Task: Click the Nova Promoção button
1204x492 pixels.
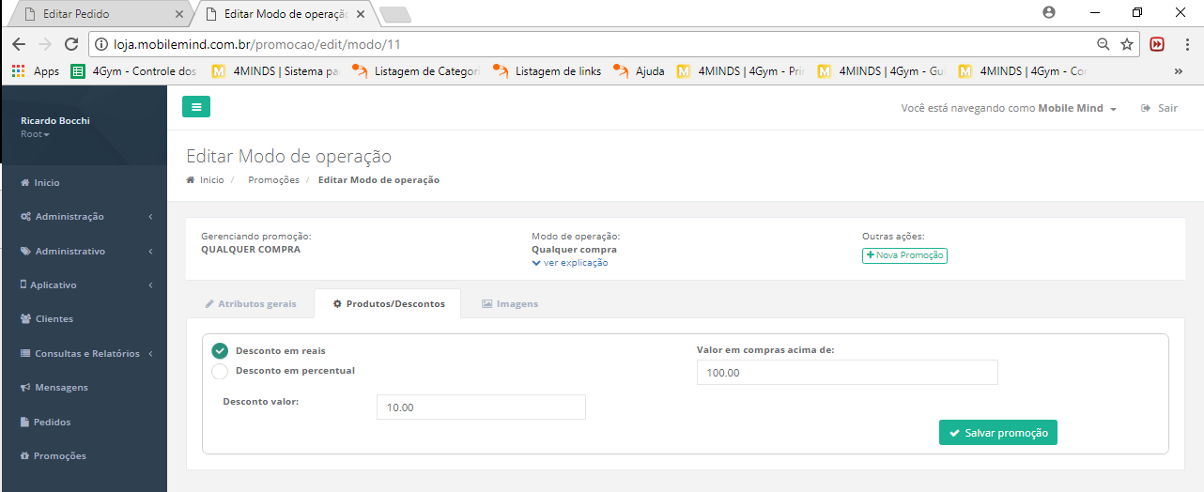Action: (904, 255)
